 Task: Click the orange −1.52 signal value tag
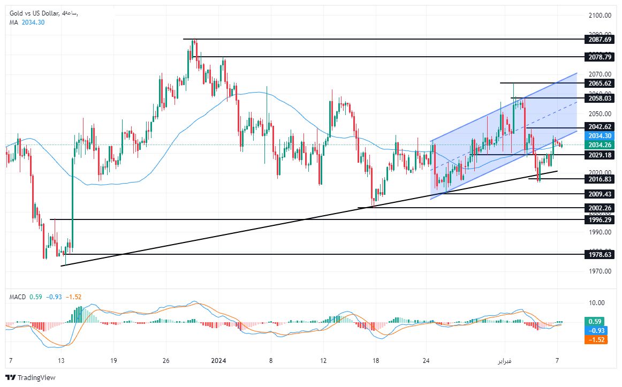596,340
